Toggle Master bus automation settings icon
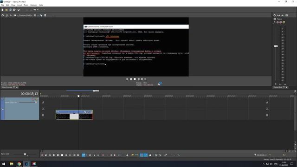This screenshot has height=167, width=297. tap(278, 22)
